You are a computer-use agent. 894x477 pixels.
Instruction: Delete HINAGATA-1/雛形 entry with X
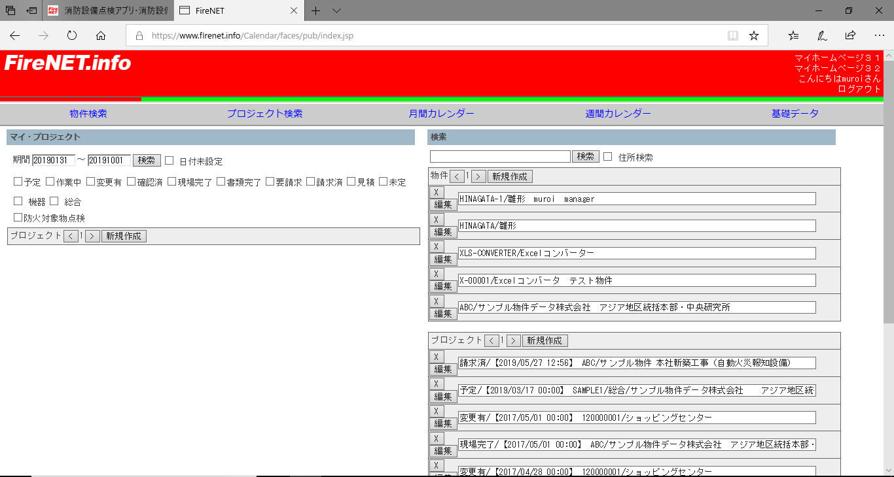[x=437, y=192]
